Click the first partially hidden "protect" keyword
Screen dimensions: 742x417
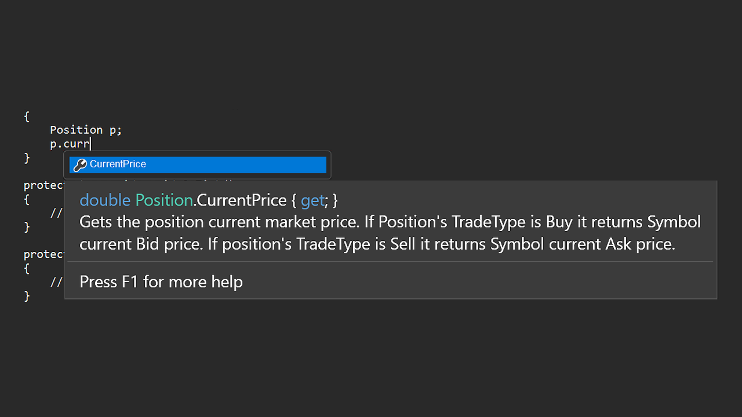43,185
